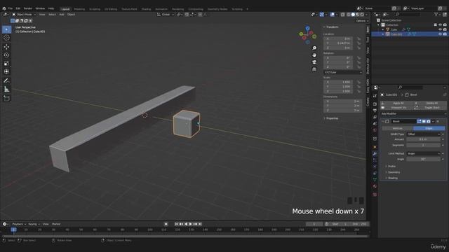449x252 pixels.
Task: Select the Select Box tool
Action: 6,29
